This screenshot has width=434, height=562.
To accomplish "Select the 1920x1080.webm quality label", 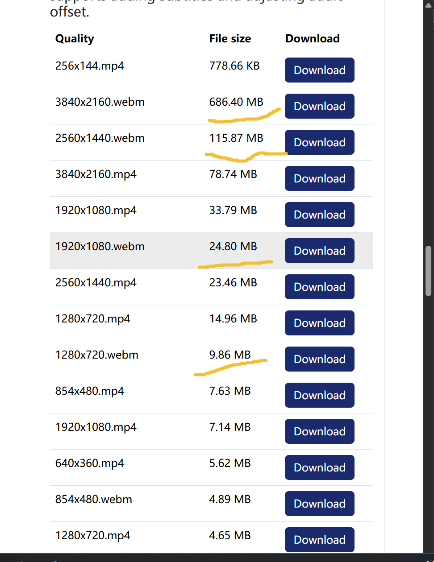I will [x=100, y=247].
